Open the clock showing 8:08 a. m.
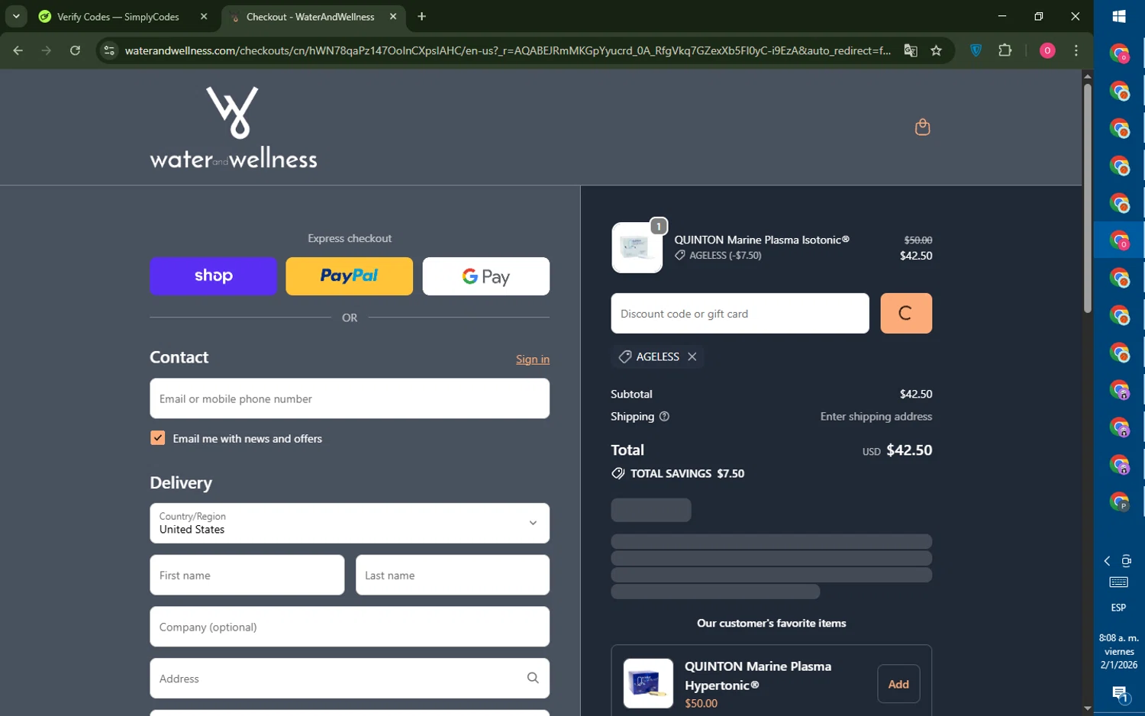The height and width of the screenshot is (716, 1145). tap(1119, 651)
